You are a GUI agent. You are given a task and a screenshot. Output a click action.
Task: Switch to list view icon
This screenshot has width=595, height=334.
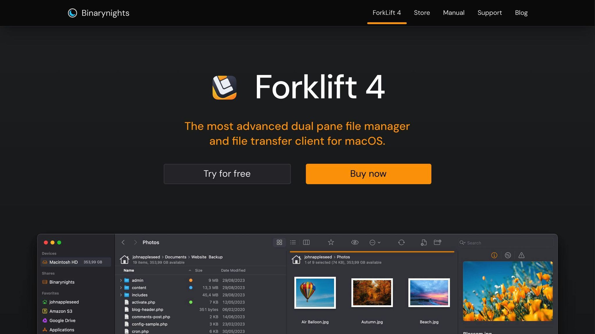[293, 242]
